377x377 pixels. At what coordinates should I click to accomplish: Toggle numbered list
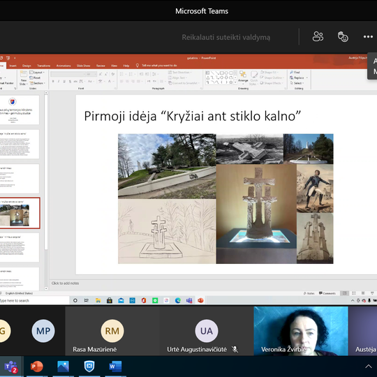[x=131, y=74]
